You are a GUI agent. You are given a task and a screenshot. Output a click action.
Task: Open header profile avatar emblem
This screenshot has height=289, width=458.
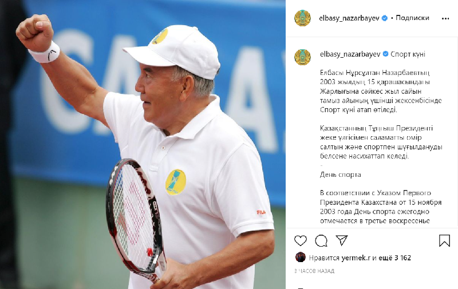(x=302, y=18)
